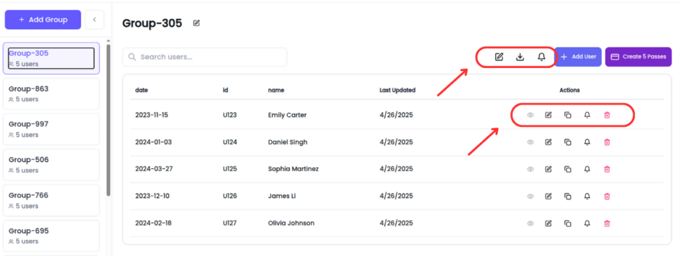Delete the Emily Carter row
Screen dimensions: 680x256
pyautogui.click(x=607, y=115)
